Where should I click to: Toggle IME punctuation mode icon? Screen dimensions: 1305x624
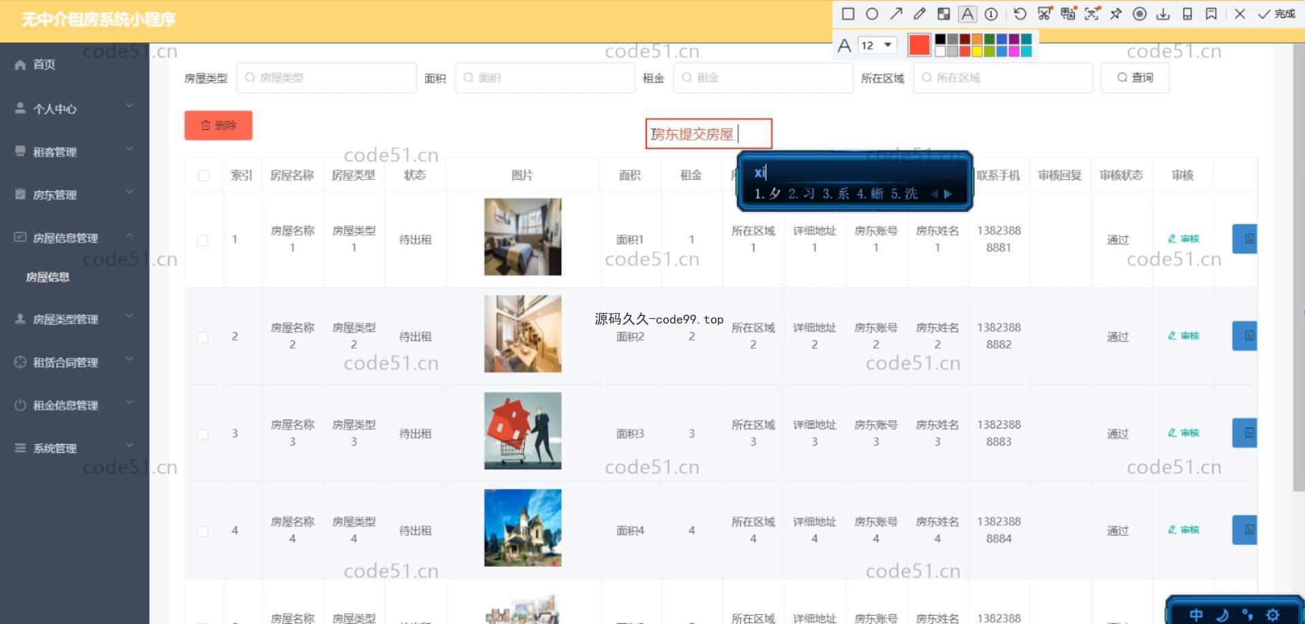[x=1247, y=614]
